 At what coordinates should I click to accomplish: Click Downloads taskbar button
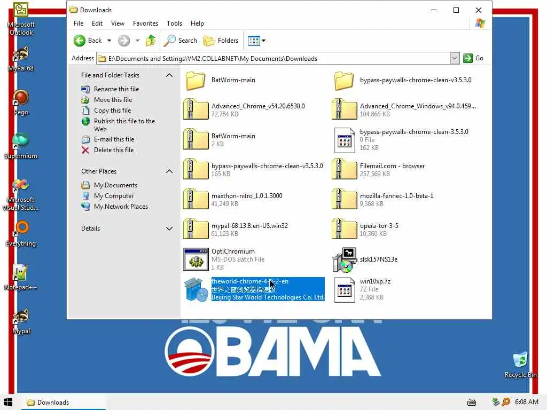pos(63,402)
